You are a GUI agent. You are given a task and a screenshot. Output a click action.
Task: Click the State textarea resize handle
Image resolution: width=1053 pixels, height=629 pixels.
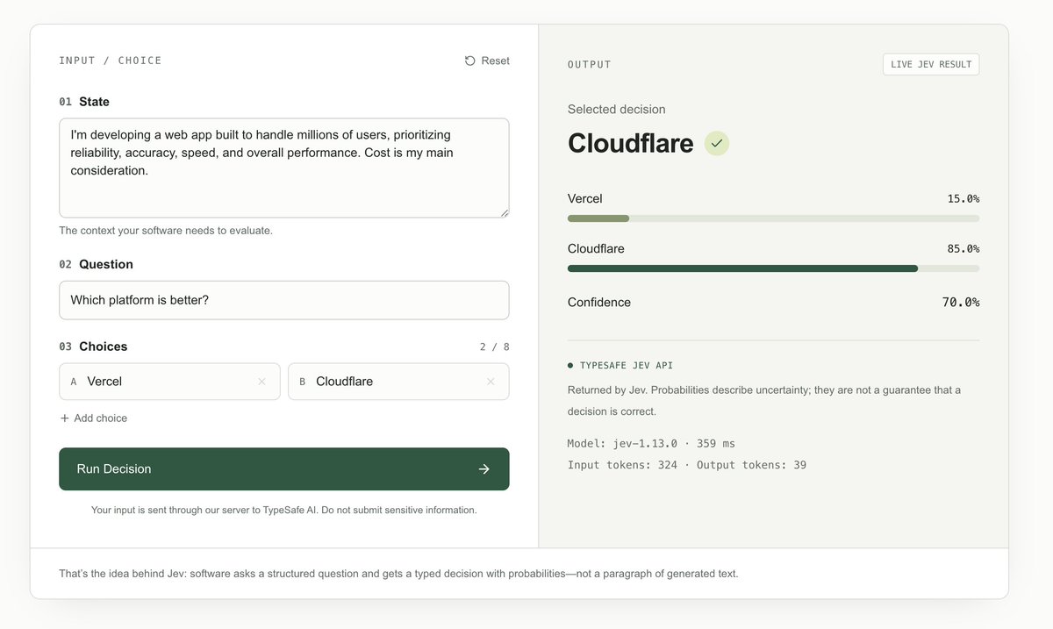coord(504,211)
